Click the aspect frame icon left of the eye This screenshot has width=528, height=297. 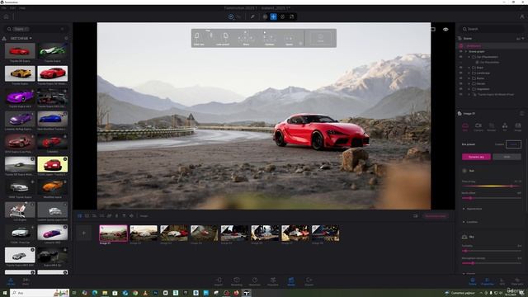point(432,30)
